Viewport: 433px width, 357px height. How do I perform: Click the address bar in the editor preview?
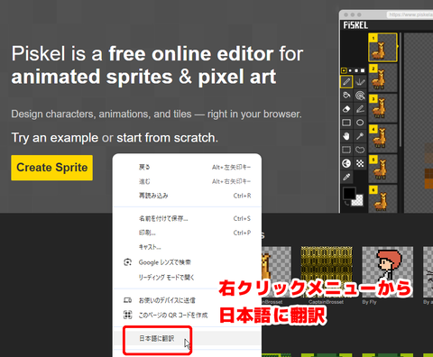tap(410, 14)
